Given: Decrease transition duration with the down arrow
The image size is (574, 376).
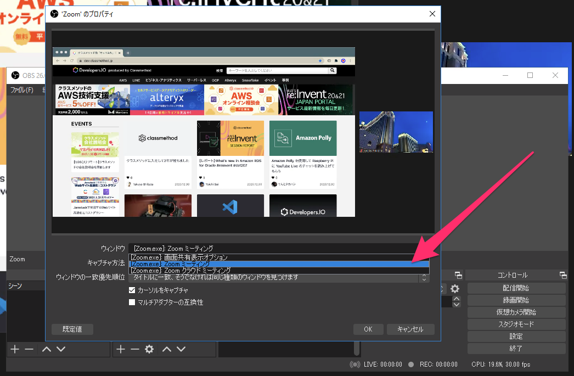Looking at the screenshot, I should (x=457, y=304).
